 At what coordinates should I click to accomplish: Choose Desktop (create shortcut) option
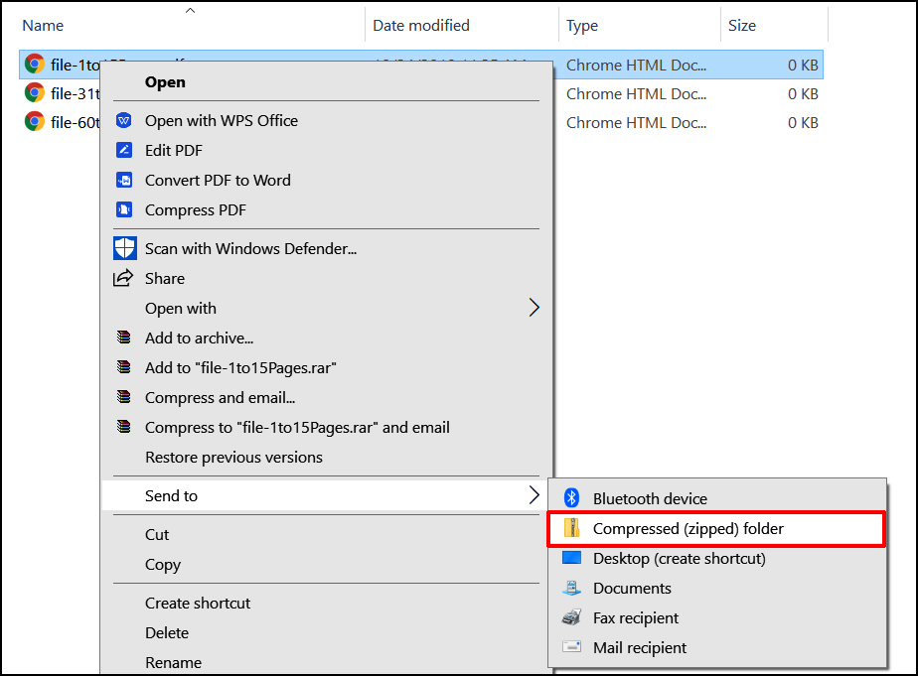click(x=679, y=558)
